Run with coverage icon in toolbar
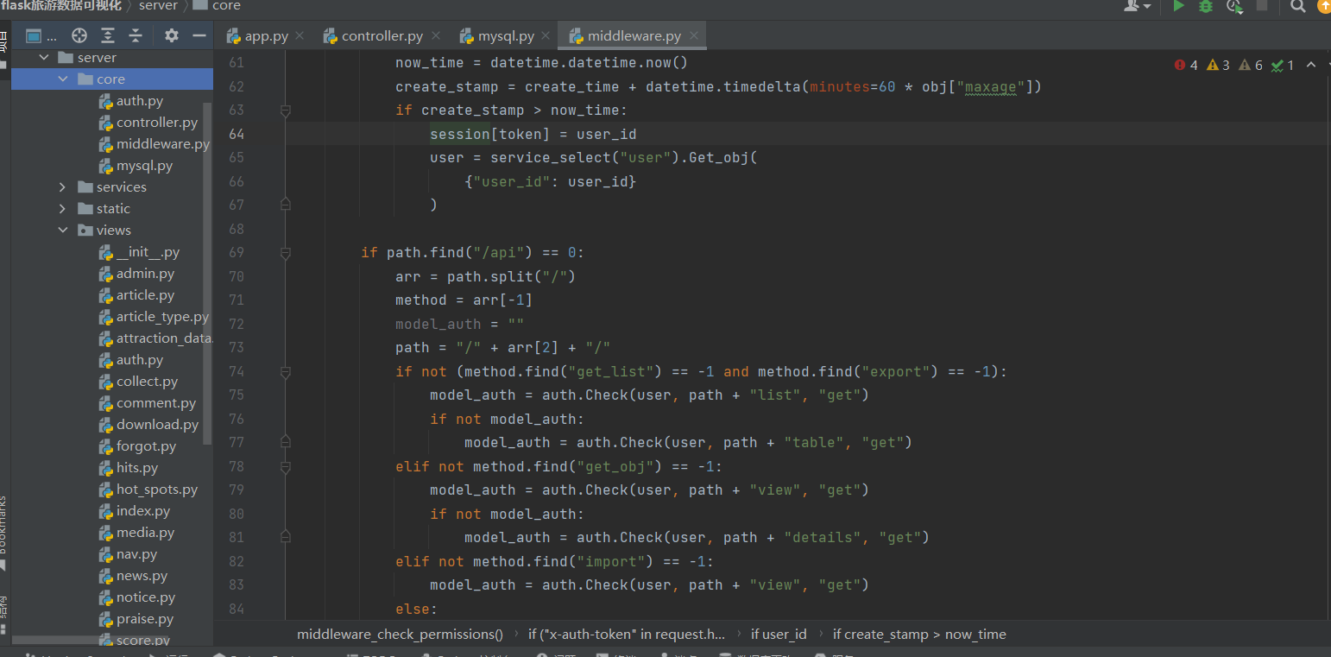Screen dimensions: 1331x657 click(1234, 6)
